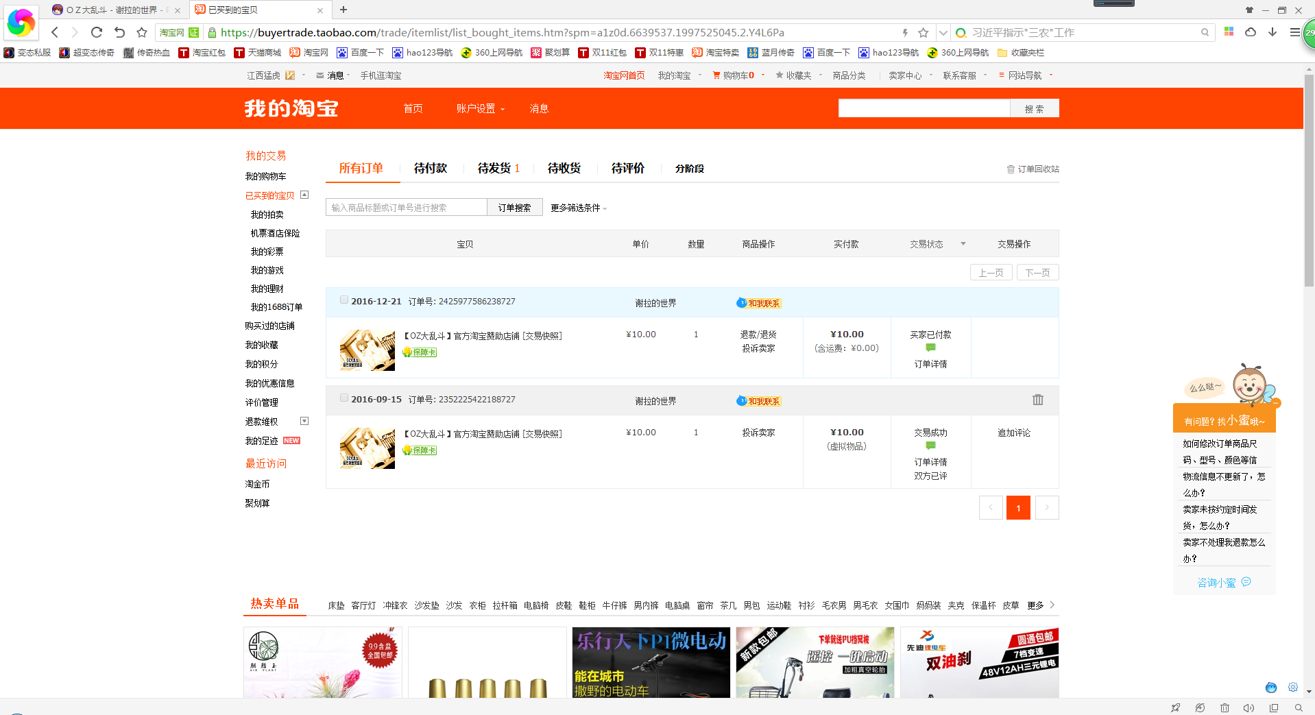Click 下一页 pagination button
This screenshot has width=1315, height=715.
point(1038,273)
